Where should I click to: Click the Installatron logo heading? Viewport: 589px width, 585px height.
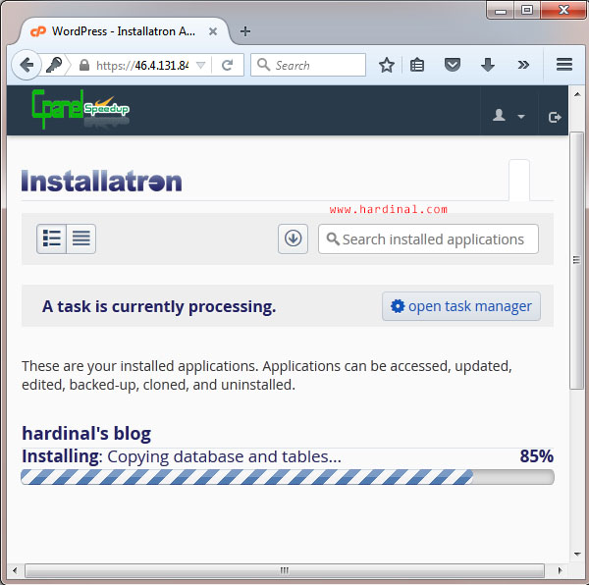(101, 182)
